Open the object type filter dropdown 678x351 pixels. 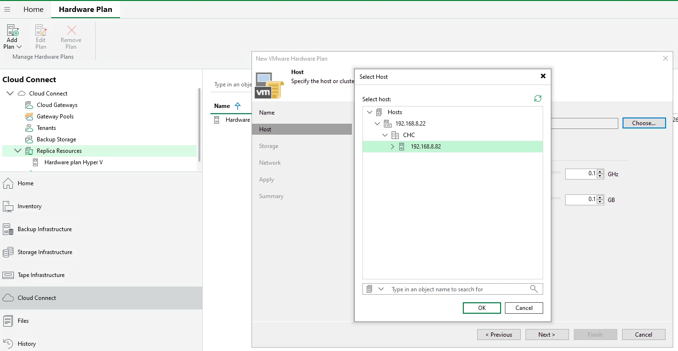click(x=381, y=289)
